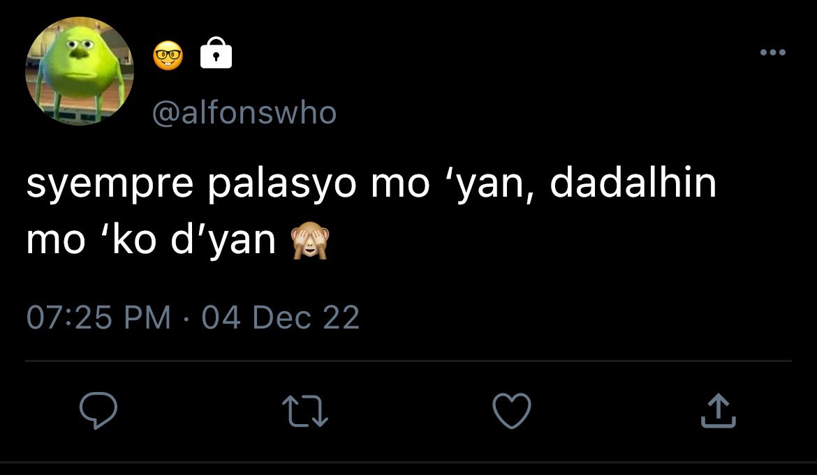Select the word "palasyo" in the tweet
817x475 pixels.
(x=282, y=184)
